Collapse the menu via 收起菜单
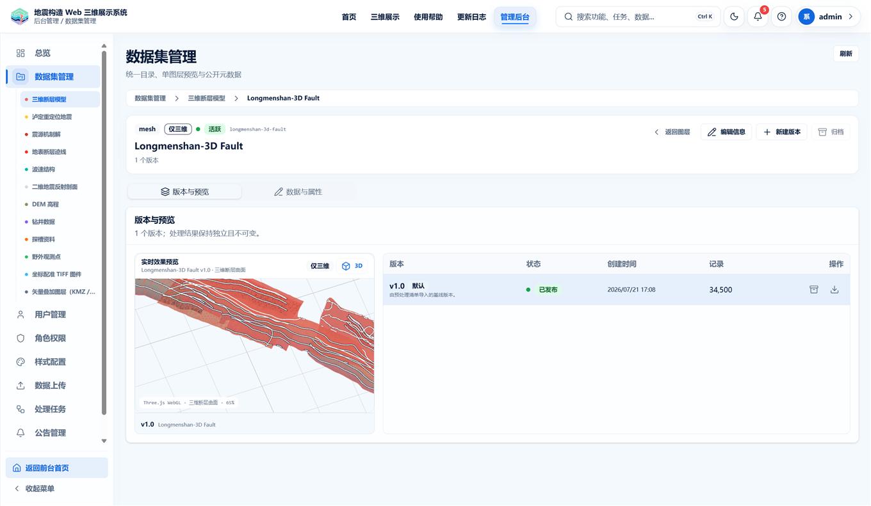 pos(34,489)
